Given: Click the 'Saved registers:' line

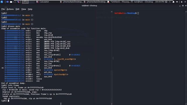Looking at the screenshot, I should (11, 96).
